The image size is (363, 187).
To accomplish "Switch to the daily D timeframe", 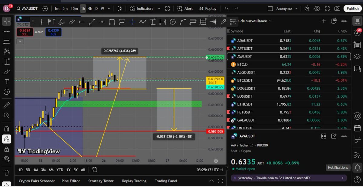I will pos(96,8).
